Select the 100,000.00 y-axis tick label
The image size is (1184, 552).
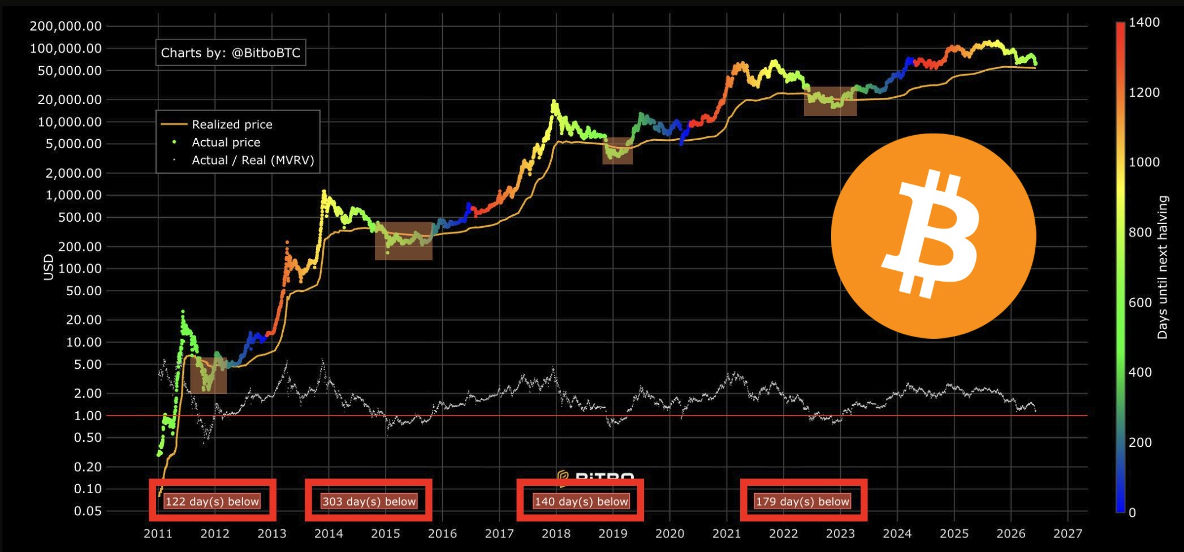pyautogui.click(x=66, y=49)
